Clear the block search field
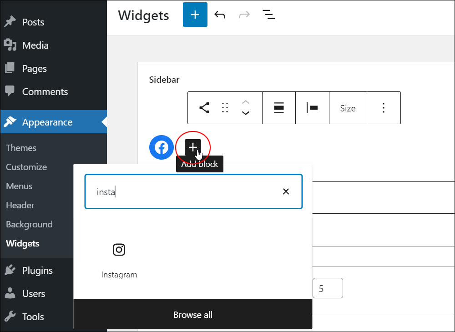This screenshot has height=332, width=455. click(x=286, y=191)
